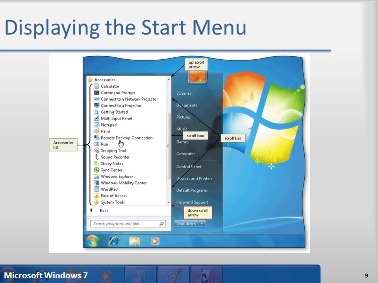The image size is (378, 283).
Task: Click the Search programs and files field
Action: [x=128, y=224]
